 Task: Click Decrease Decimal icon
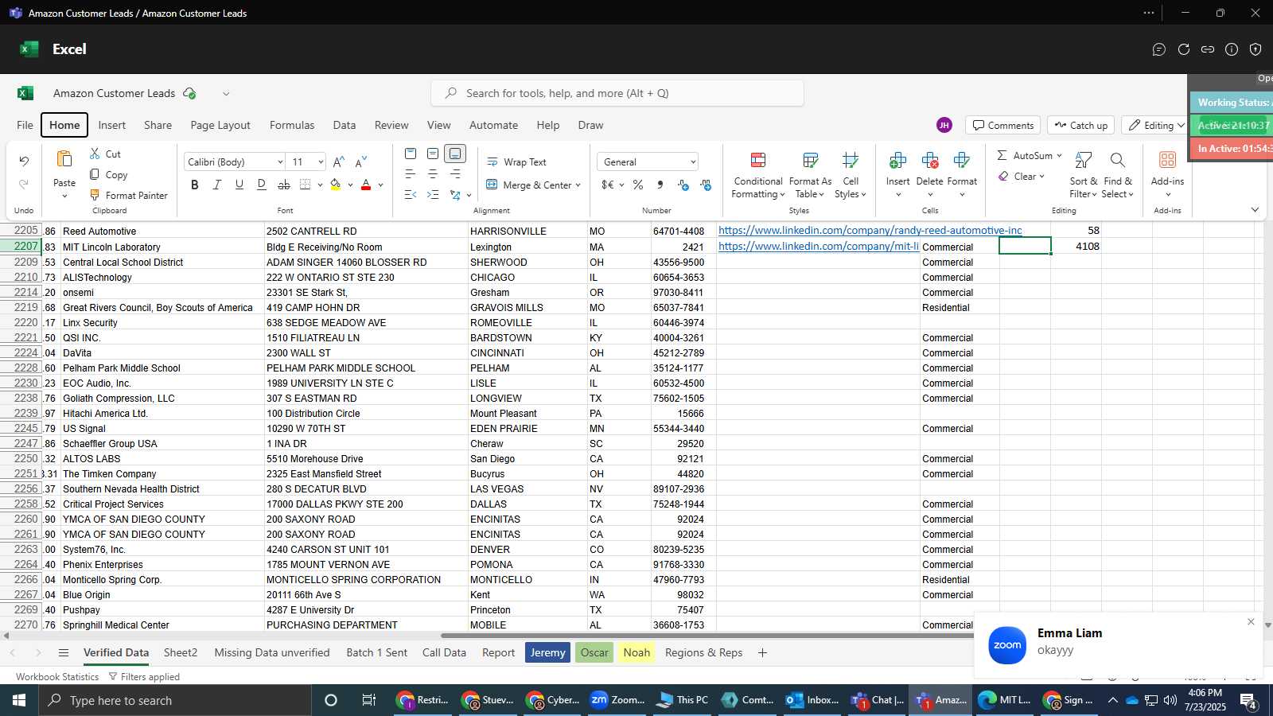click(706, 185)
